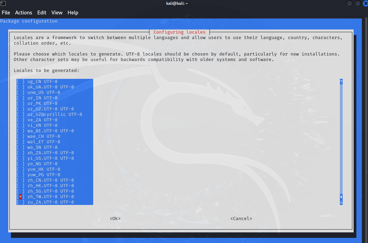The width and height of the screenshot is (368, 243).
Task: Close the terminal window
Action: point(365,3)
